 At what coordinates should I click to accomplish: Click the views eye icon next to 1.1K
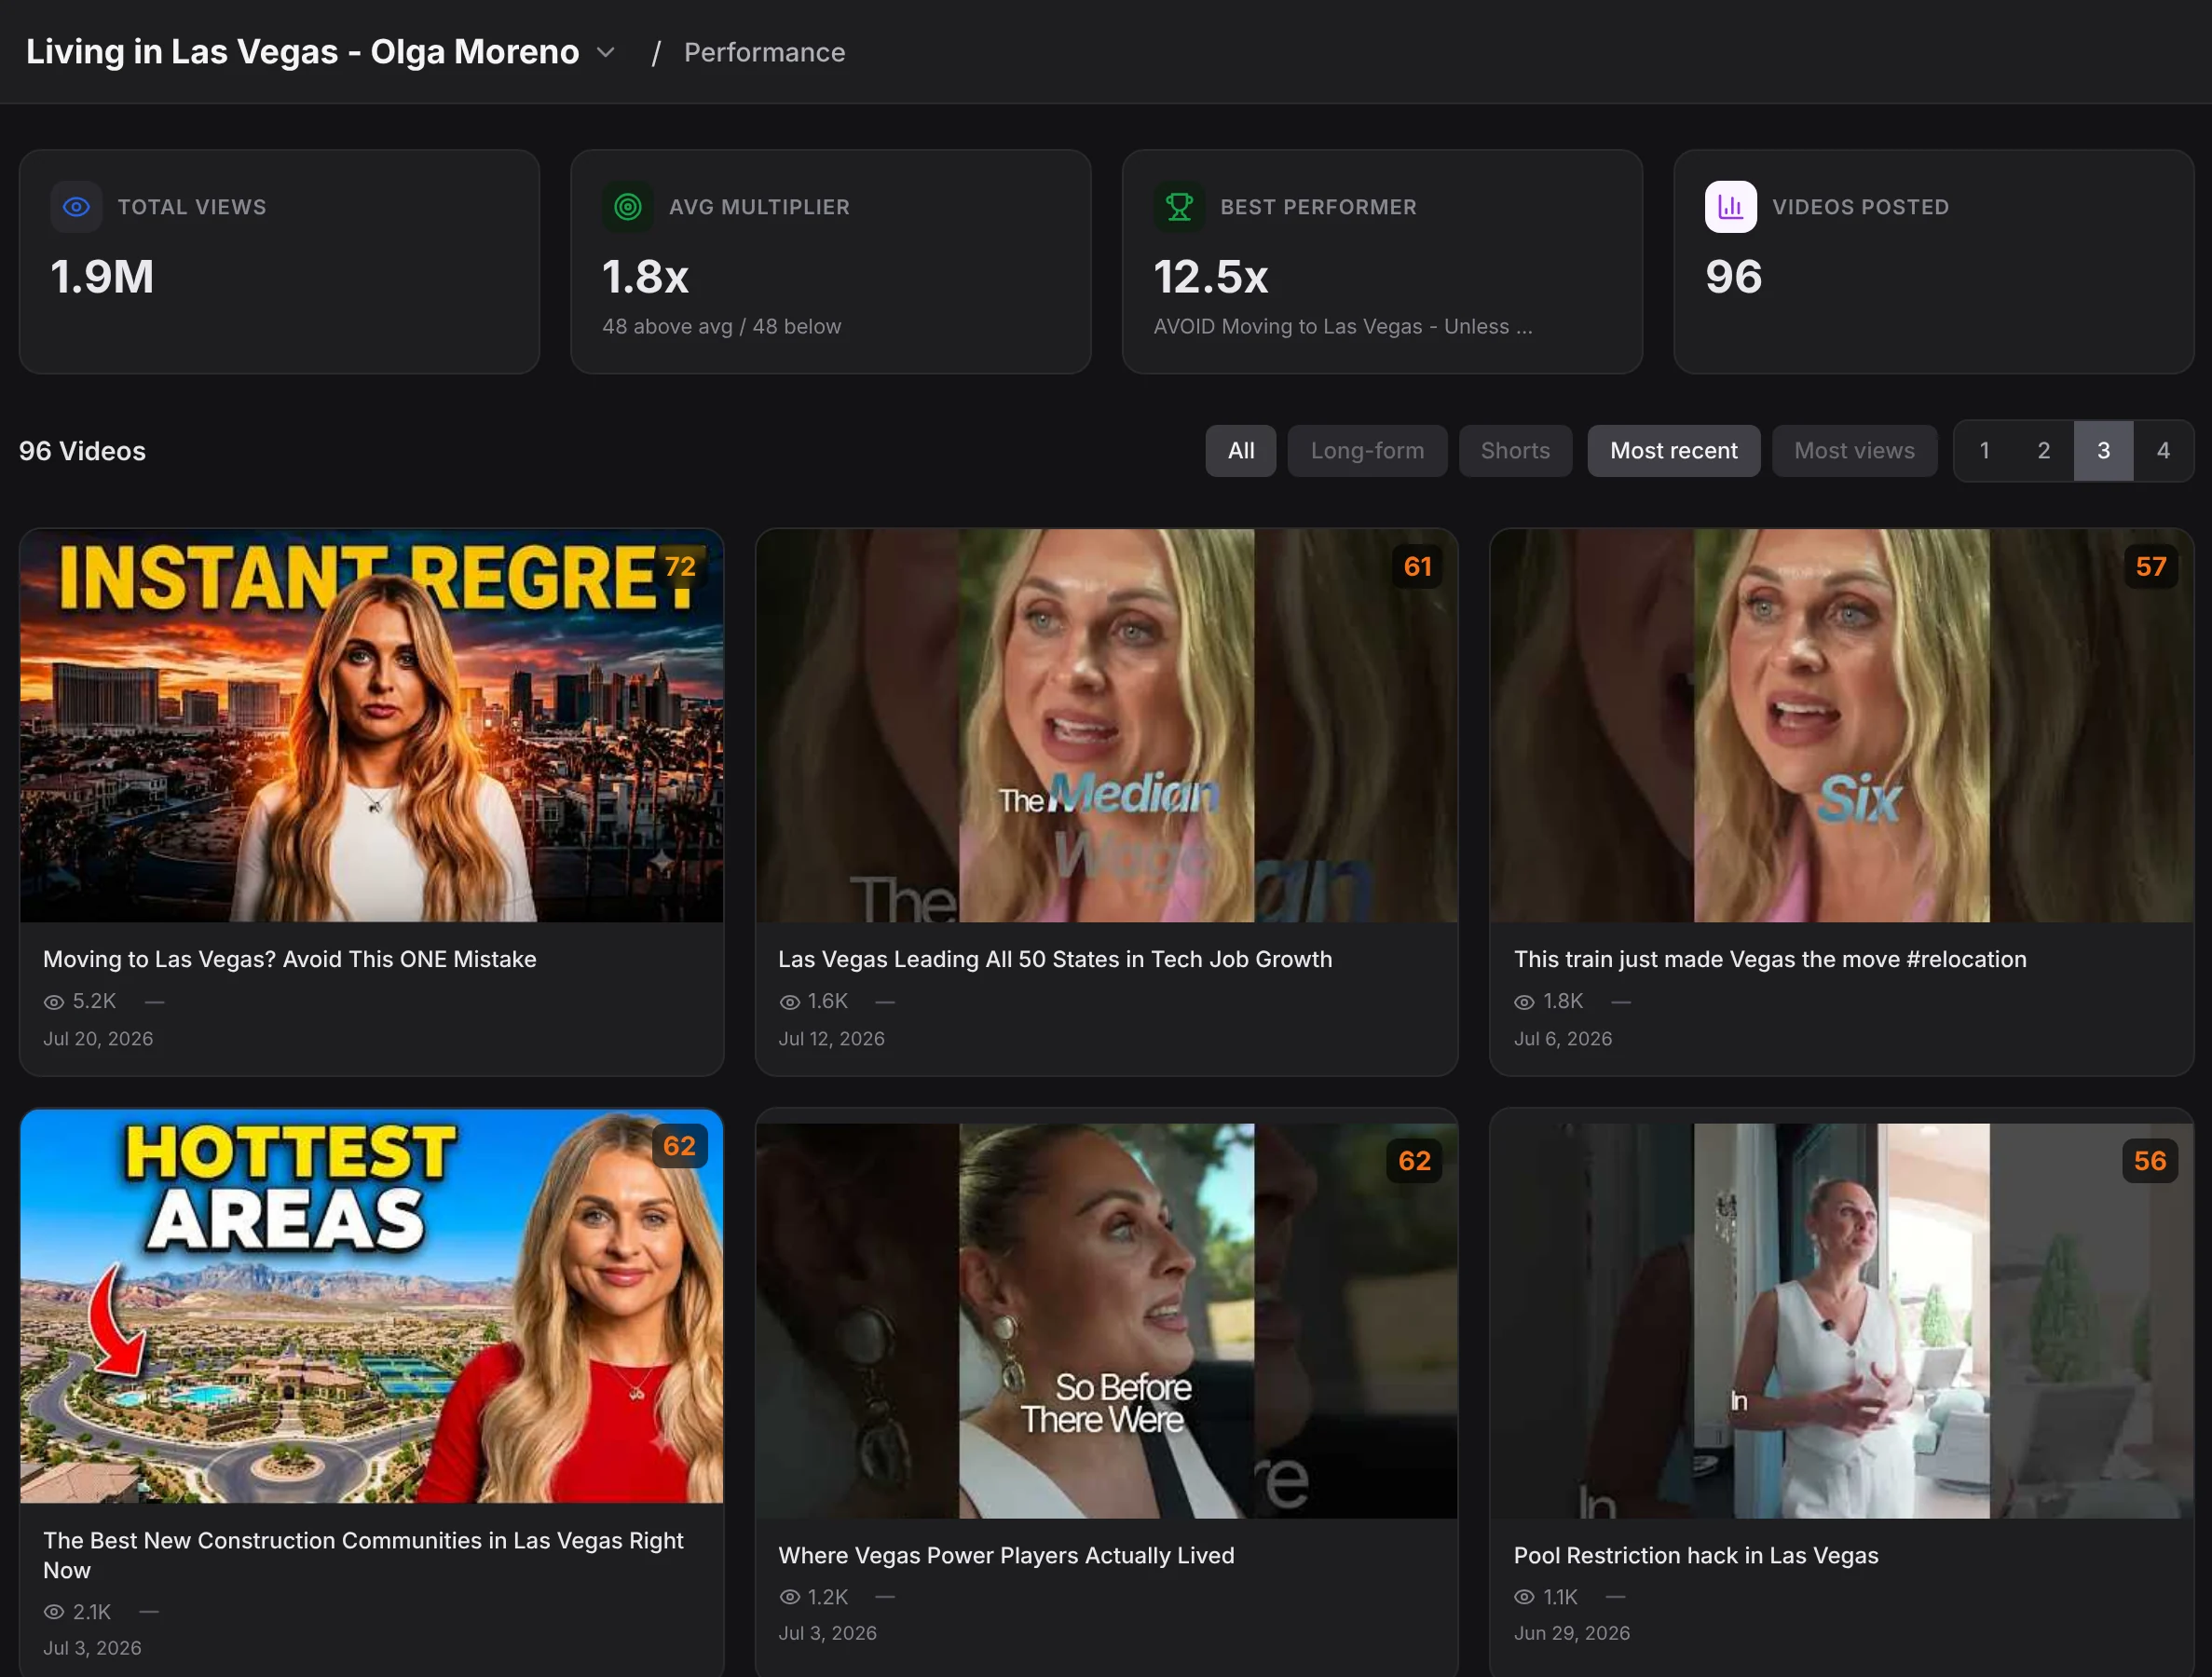point(1524,1597)
